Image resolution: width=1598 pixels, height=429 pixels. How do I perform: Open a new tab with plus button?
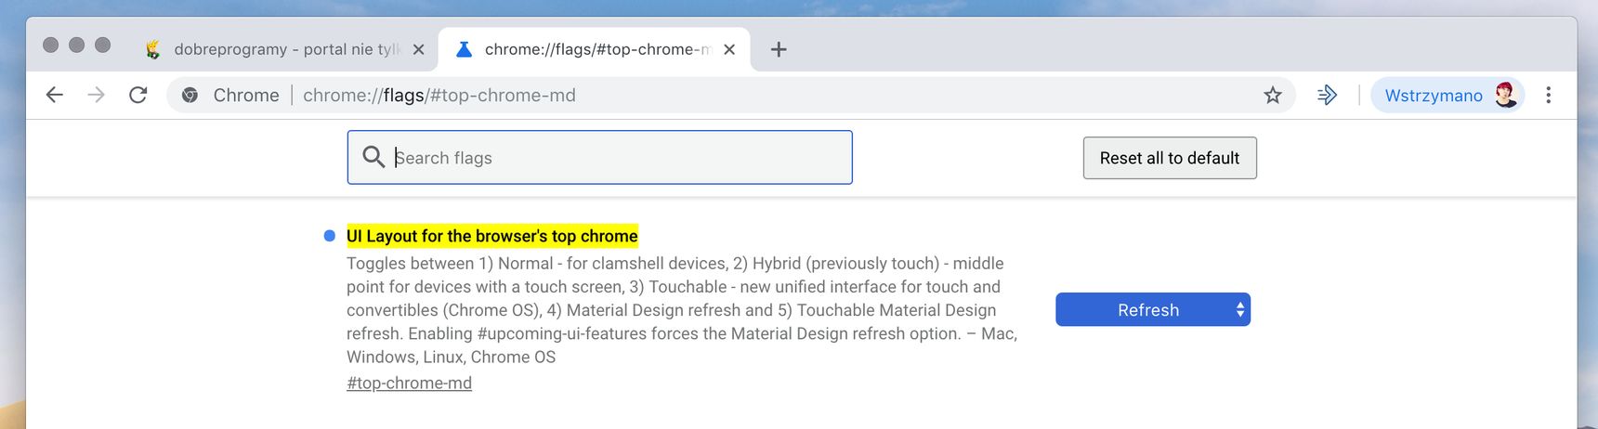(x=779, y=49)
